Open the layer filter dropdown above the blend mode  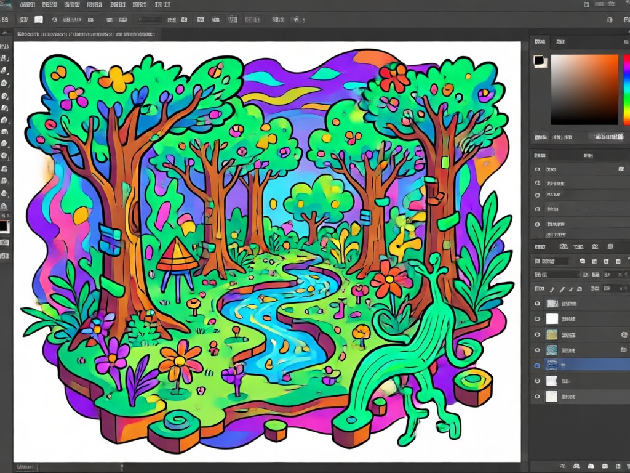click(552, 261)
